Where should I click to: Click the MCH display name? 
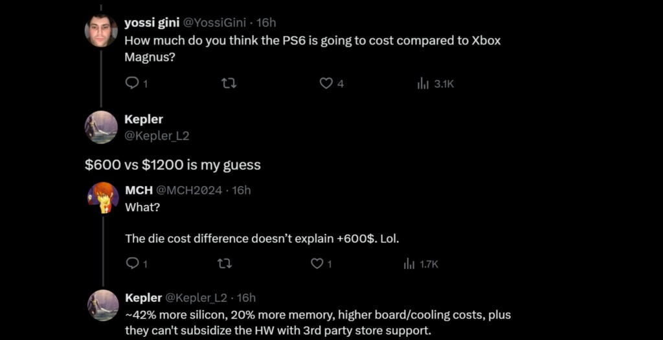[x=138, y=190]
